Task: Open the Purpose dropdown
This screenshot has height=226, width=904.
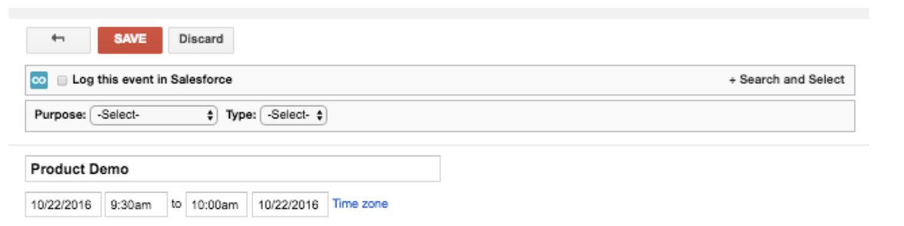Action: pyautogui.click(x=154, y=115)
